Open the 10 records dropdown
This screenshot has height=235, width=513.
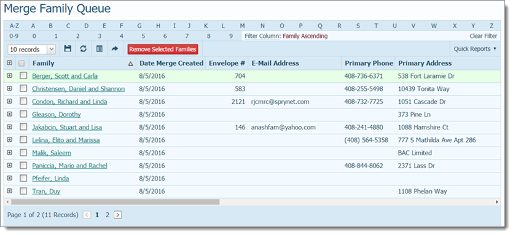[x=32, y=49]
